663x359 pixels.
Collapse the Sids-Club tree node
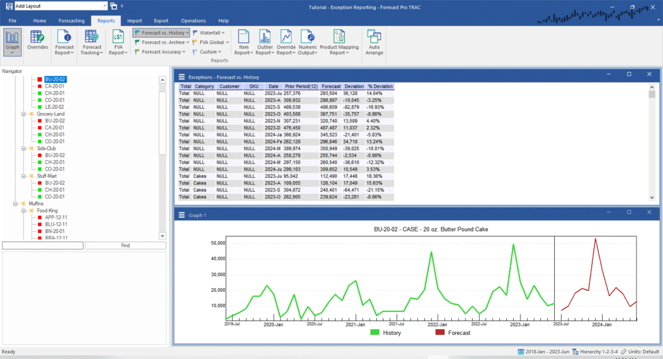(24, 149)
